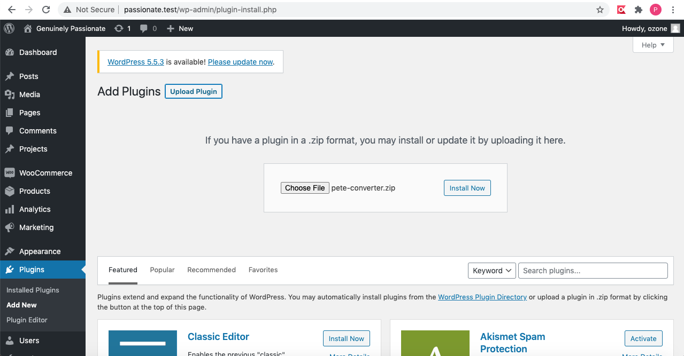Click the browser forward arrow

point(29,10)
